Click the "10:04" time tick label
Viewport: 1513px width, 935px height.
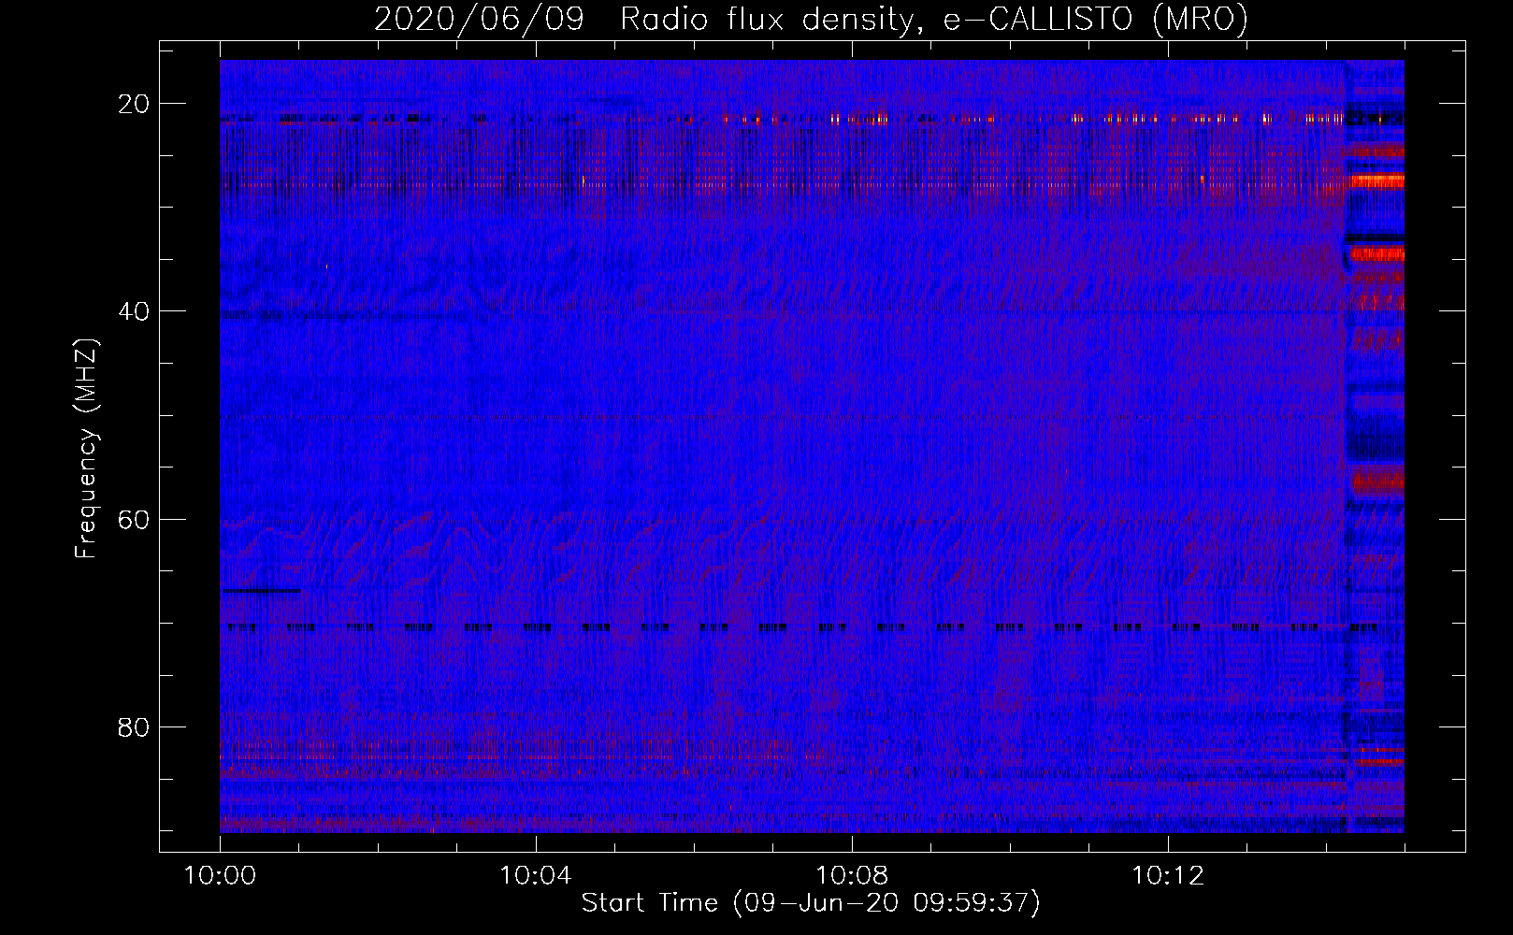[536, 876]
